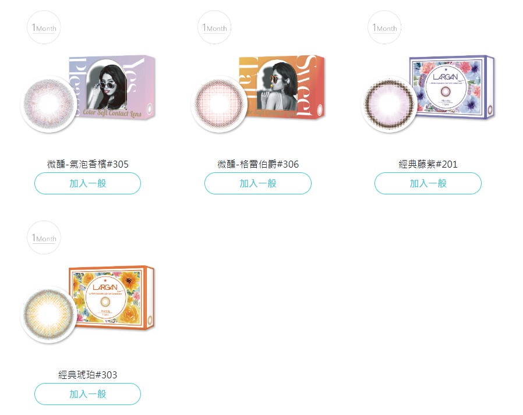Click the 1Month badge above product #303

(44, 237)
